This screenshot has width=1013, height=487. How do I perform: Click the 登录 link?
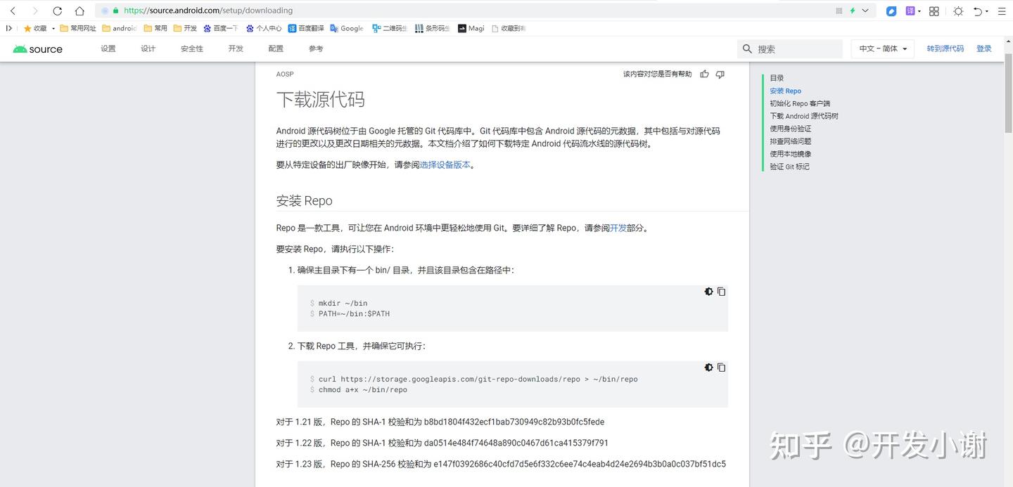click(983, 48)
